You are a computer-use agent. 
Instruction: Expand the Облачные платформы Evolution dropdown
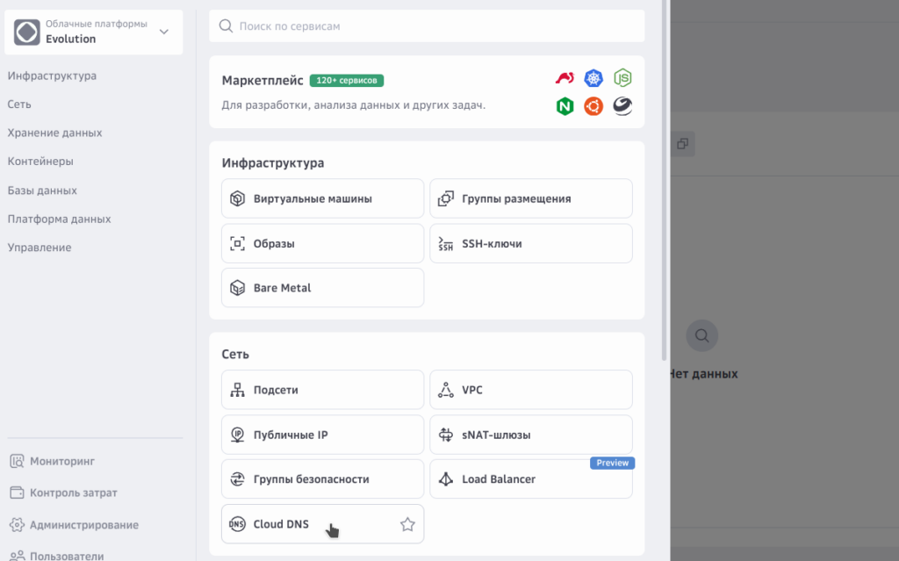[x=163, y=32]
